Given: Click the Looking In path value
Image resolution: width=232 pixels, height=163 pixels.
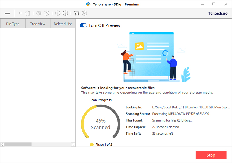Looking at the screenshot, I should pyautogui.click(x=191, y=107).
